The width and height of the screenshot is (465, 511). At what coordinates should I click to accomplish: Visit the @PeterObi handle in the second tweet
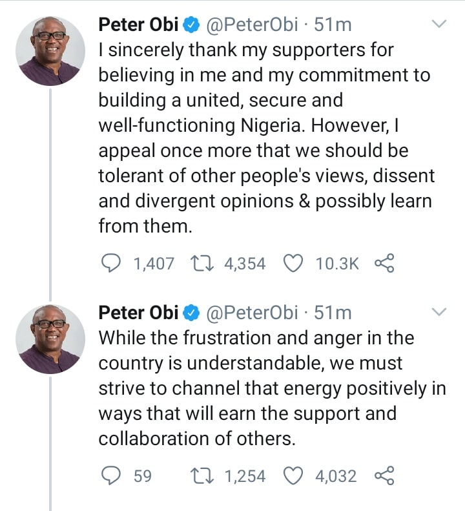click(x=251, y=313)
